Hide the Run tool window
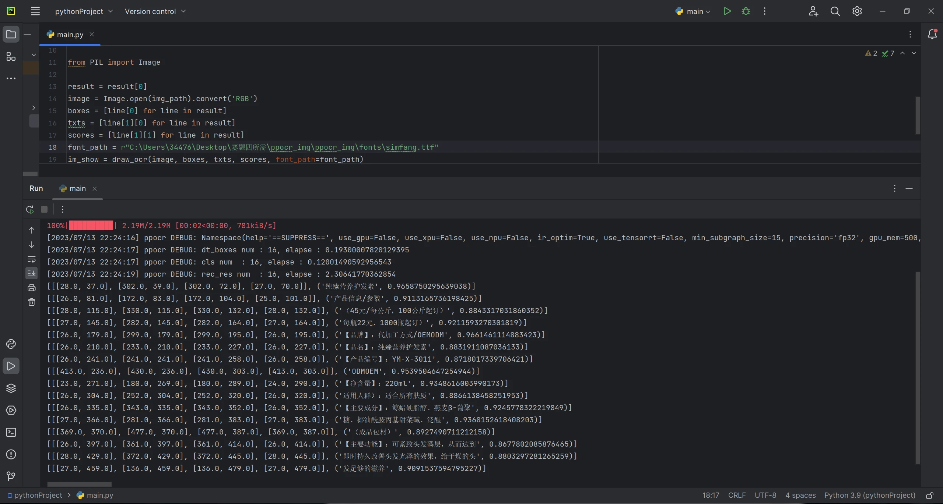 909,188
